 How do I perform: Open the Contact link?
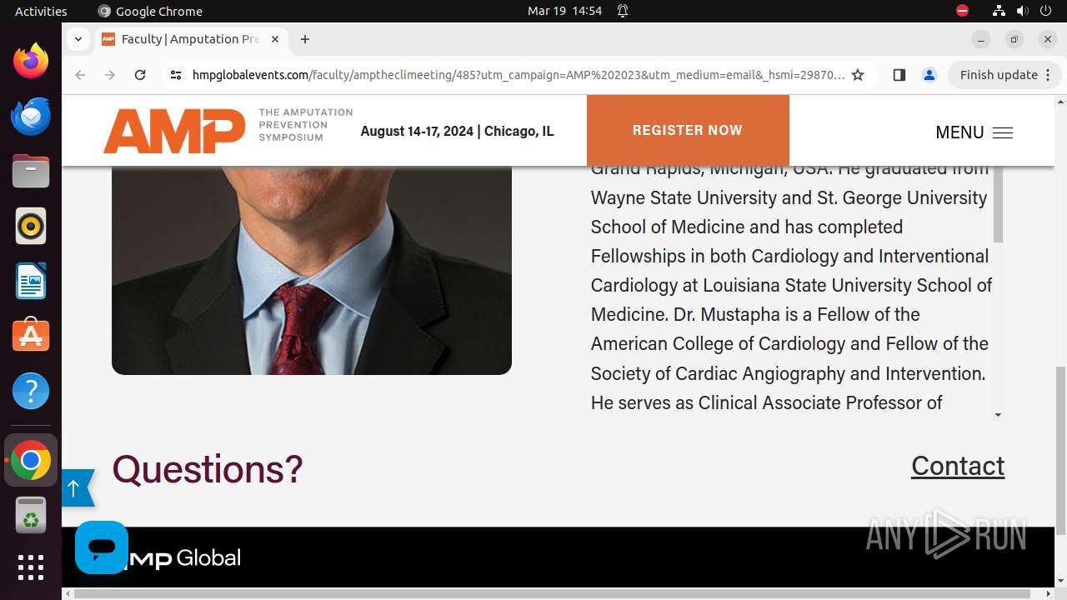(x=957, y=466)
